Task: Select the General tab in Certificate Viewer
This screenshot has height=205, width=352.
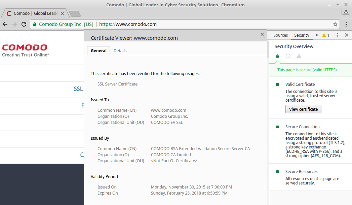Action: click(x=99, y=50)
